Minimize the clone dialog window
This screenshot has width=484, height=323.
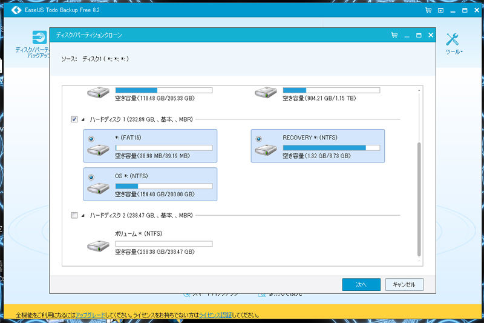[x=407, y=36]
